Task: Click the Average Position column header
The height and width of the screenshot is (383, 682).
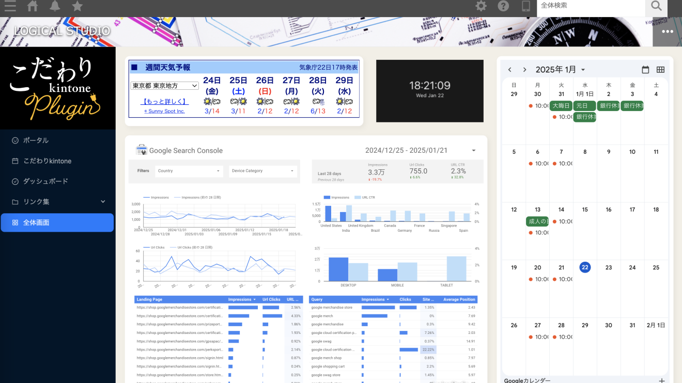Action: pos(459,299)
